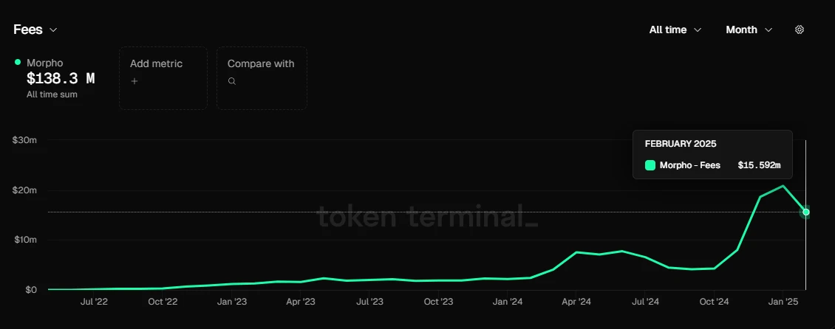Click the February 2025 data point marker
The width and height of the screenshot is (835, 329).
(x=806, y=212)
